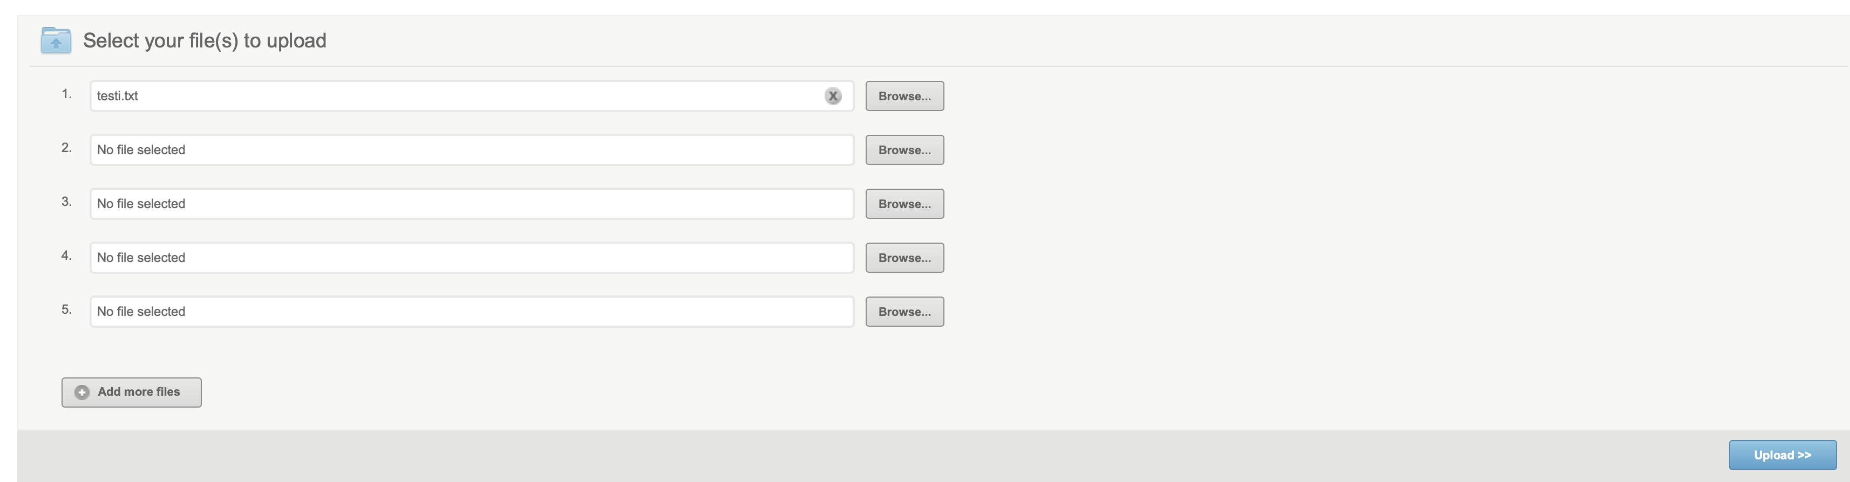Viewport: 1850px width, 482px height.
Task: Click Browse for file slot 3
Action: click(x=904, y=204)
